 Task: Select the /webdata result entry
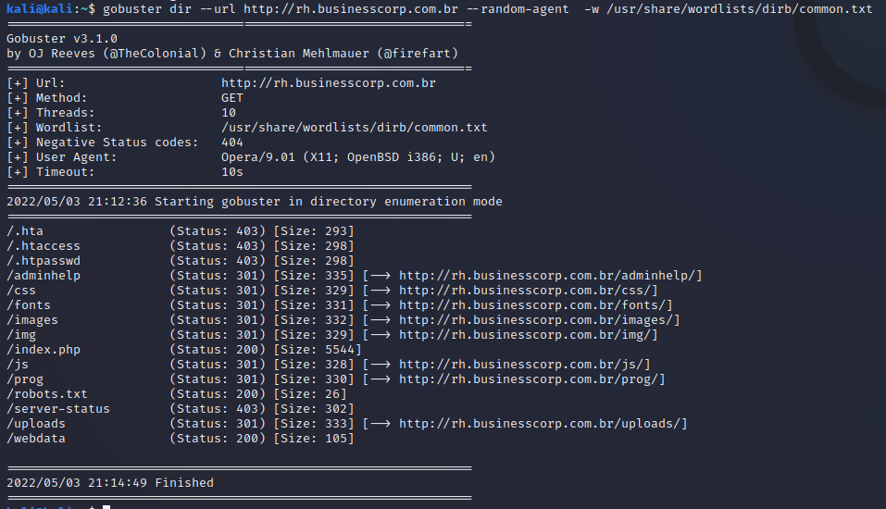pyautogui.click(x=36, y=439)
